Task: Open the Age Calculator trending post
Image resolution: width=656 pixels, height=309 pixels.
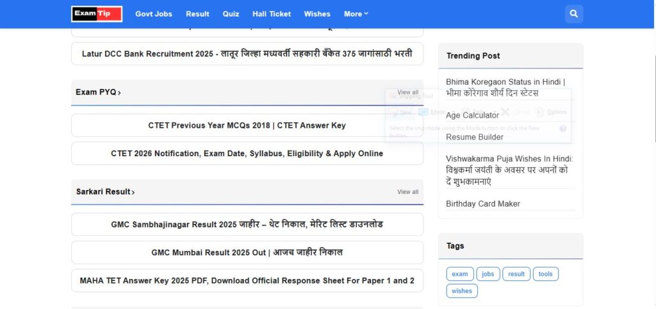Action: point(472,115)
